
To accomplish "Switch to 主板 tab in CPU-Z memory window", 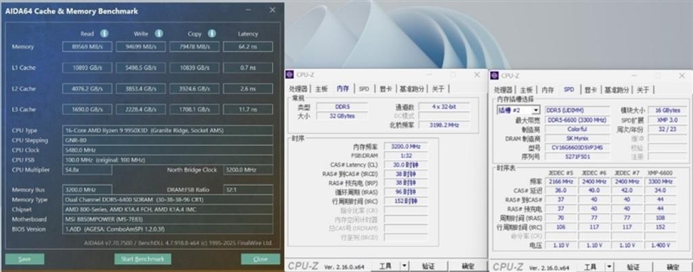I will click(x=321, y=88).
